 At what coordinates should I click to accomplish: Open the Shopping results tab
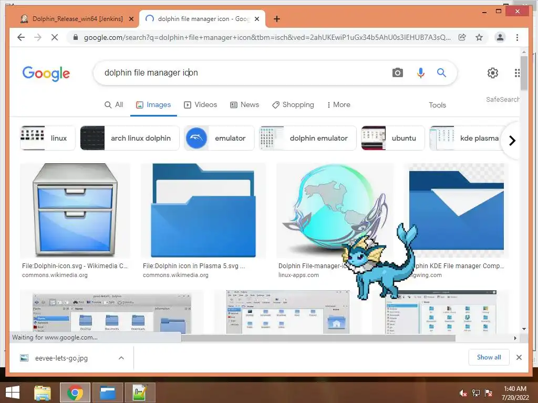coord(293,105)
